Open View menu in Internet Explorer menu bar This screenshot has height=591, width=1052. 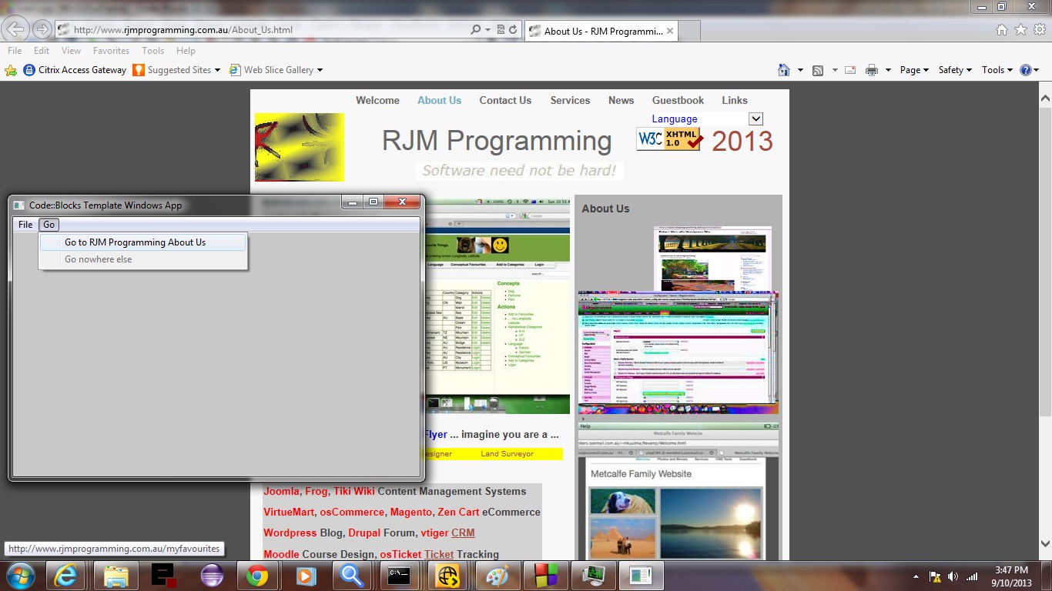point(71,51)
